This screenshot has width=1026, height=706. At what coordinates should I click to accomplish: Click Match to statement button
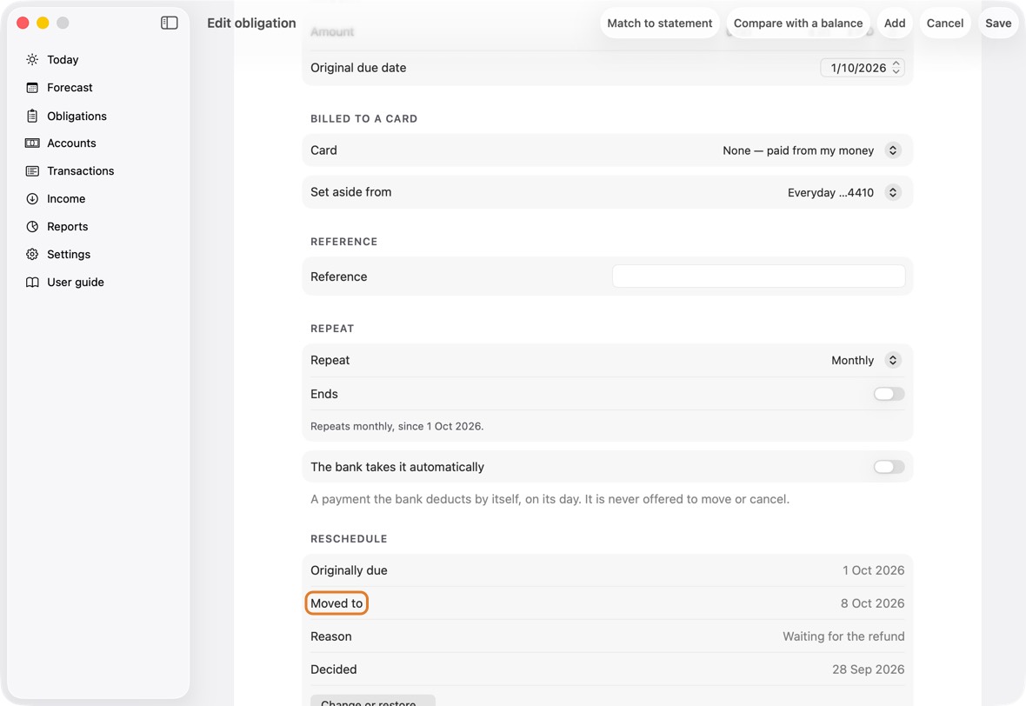point(660,23)
